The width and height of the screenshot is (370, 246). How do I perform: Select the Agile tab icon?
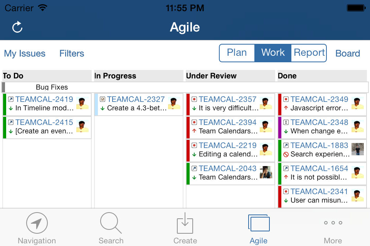(259, 223)
